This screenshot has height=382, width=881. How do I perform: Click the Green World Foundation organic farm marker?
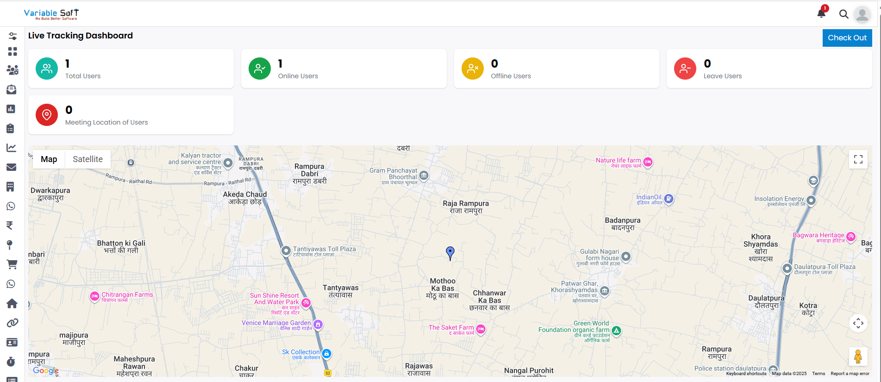pos(616,331)
